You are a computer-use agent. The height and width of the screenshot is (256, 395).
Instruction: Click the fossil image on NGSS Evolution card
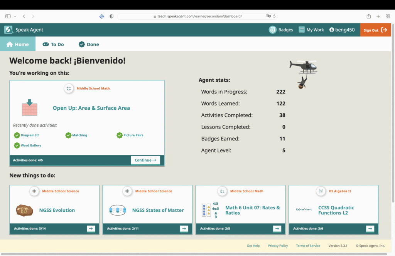tap(24, 210)
